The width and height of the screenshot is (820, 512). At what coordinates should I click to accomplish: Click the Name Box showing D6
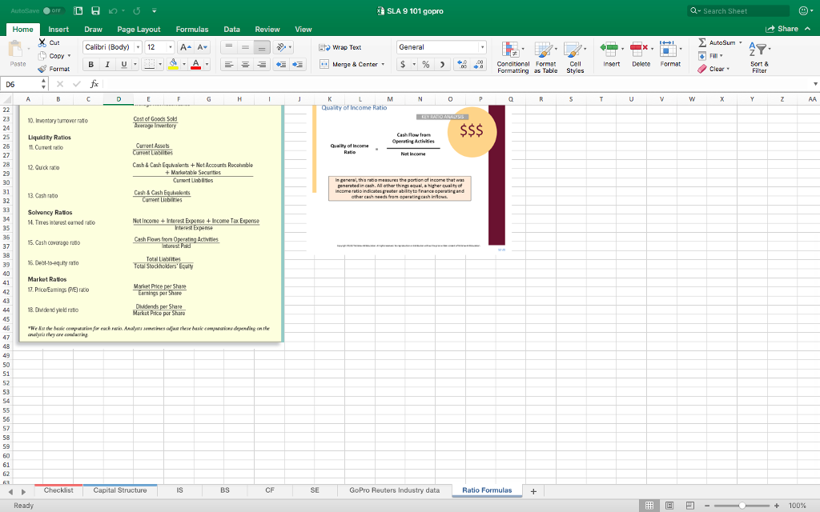[x=19, y=84]
